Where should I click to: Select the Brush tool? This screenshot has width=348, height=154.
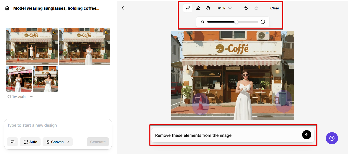pos(188,8)
